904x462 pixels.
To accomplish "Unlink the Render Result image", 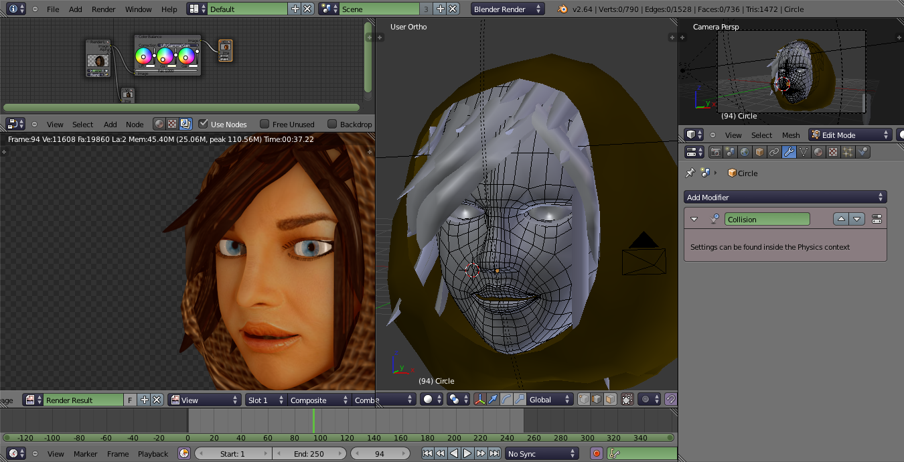I will click(x=157, y=400).
